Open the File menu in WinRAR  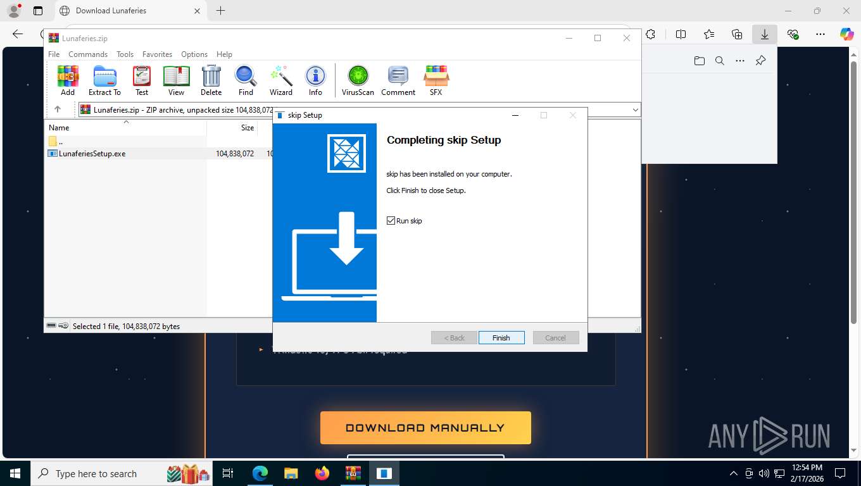point(54,54)
